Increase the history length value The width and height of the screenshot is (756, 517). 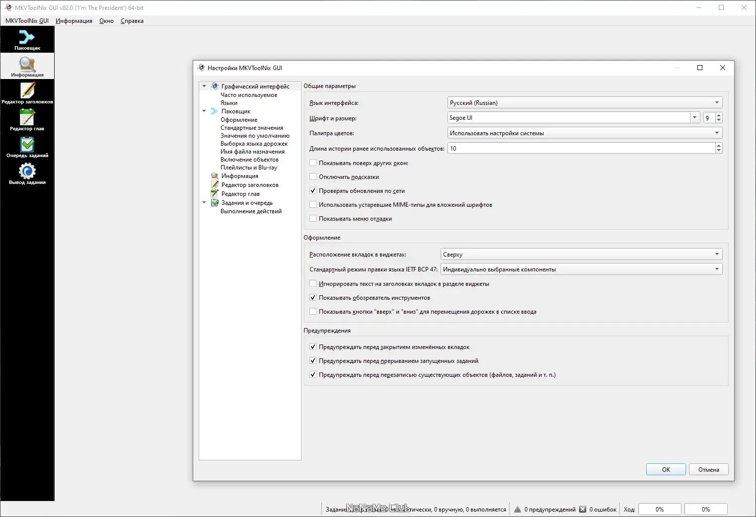point(719,145)
